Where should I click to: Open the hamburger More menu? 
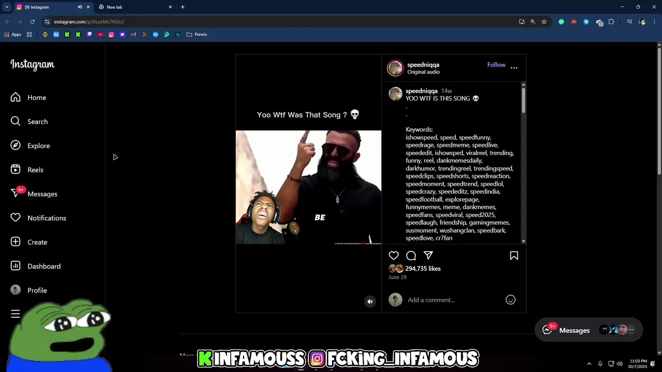pos(16,314)
